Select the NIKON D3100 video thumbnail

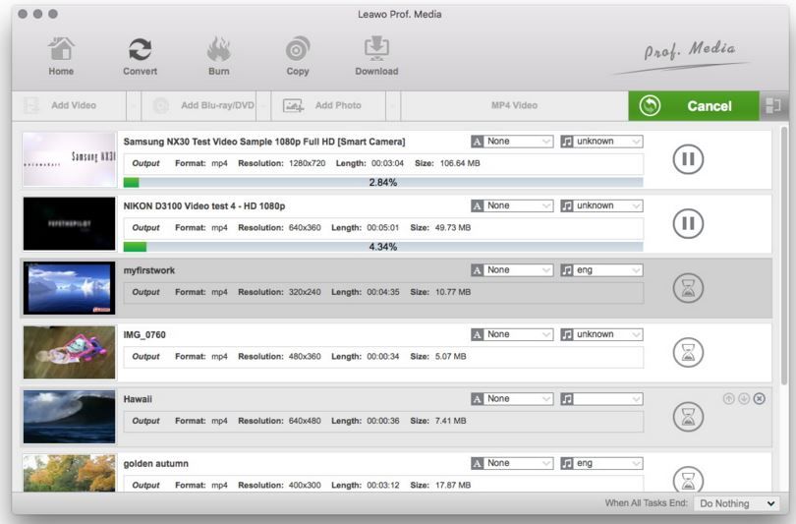(x=70, y=223)
